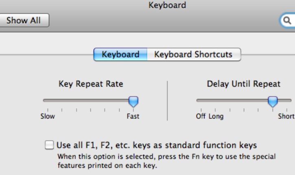The width and height of the screenshot is (295, 175).
Task: Switch to the Keyboard tab
Action: pyautogui.click(x=120, y=54)
